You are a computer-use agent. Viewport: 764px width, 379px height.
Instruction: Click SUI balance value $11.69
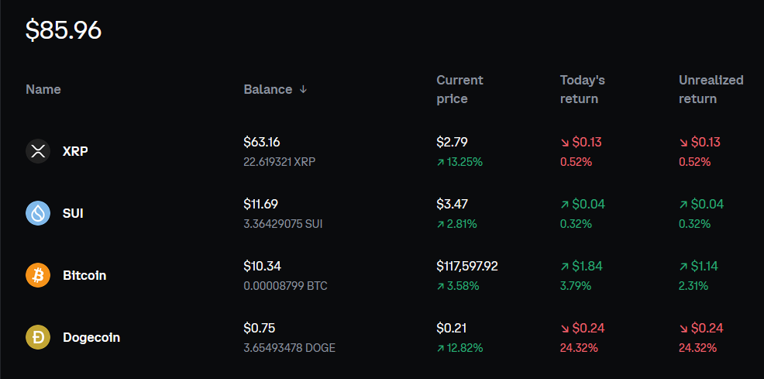coord(260,204)
